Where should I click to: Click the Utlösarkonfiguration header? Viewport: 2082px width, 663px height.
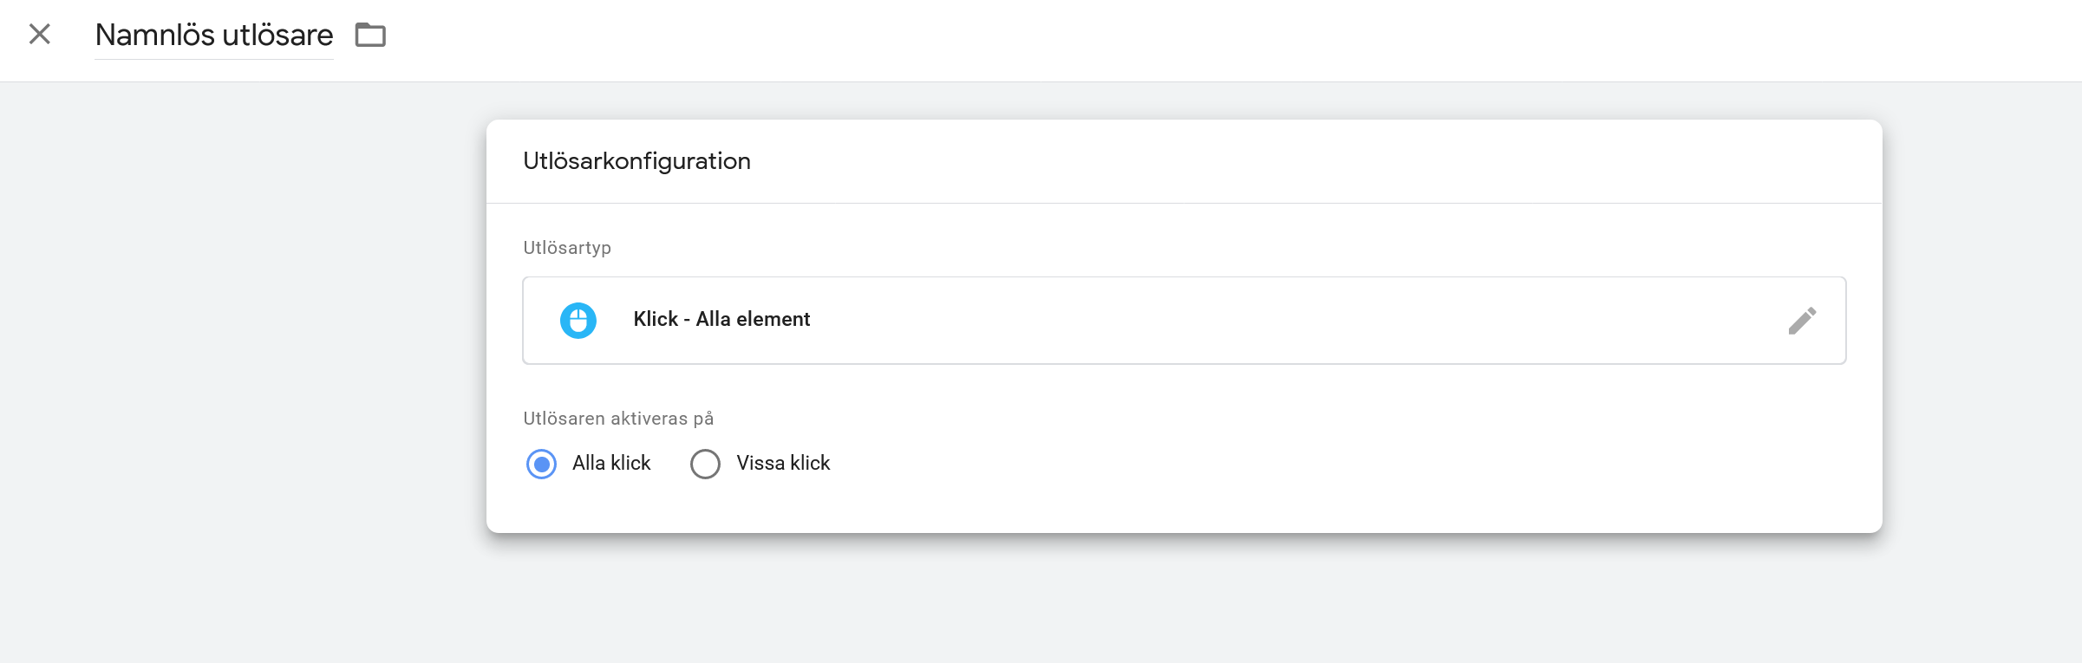[637, 161]
